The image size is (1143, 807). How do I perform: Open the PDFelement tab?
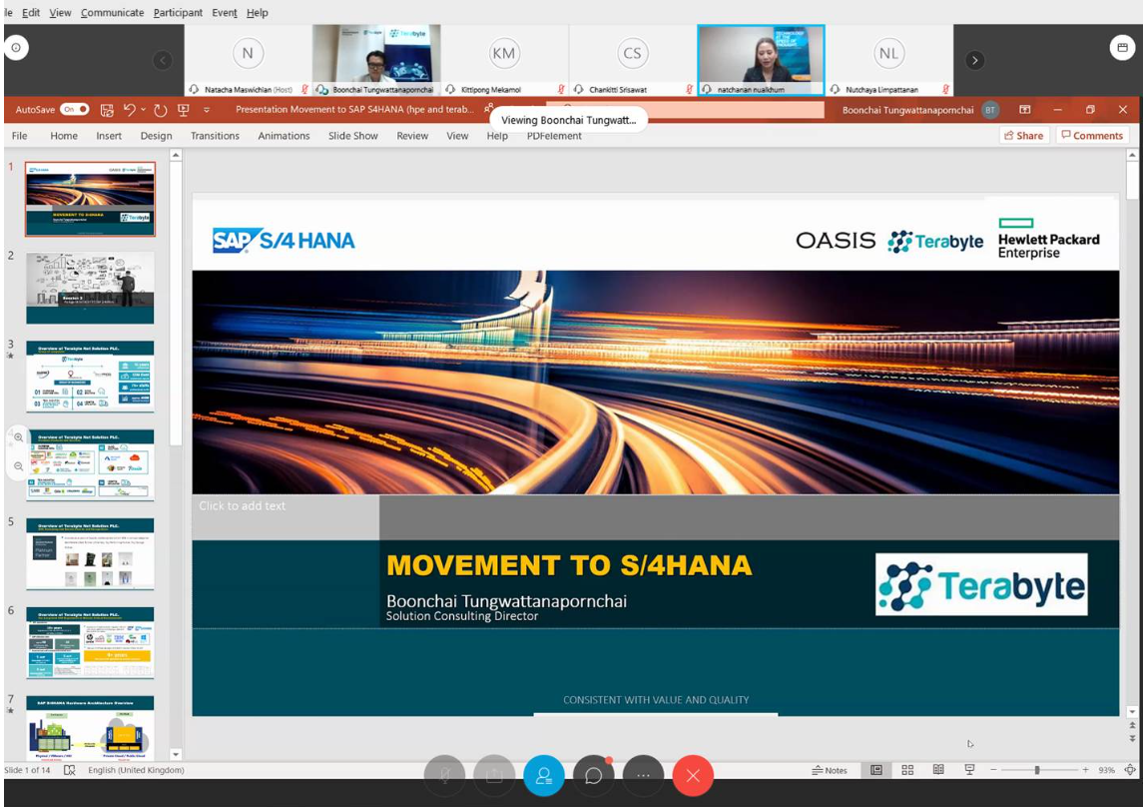pos(554,136)
